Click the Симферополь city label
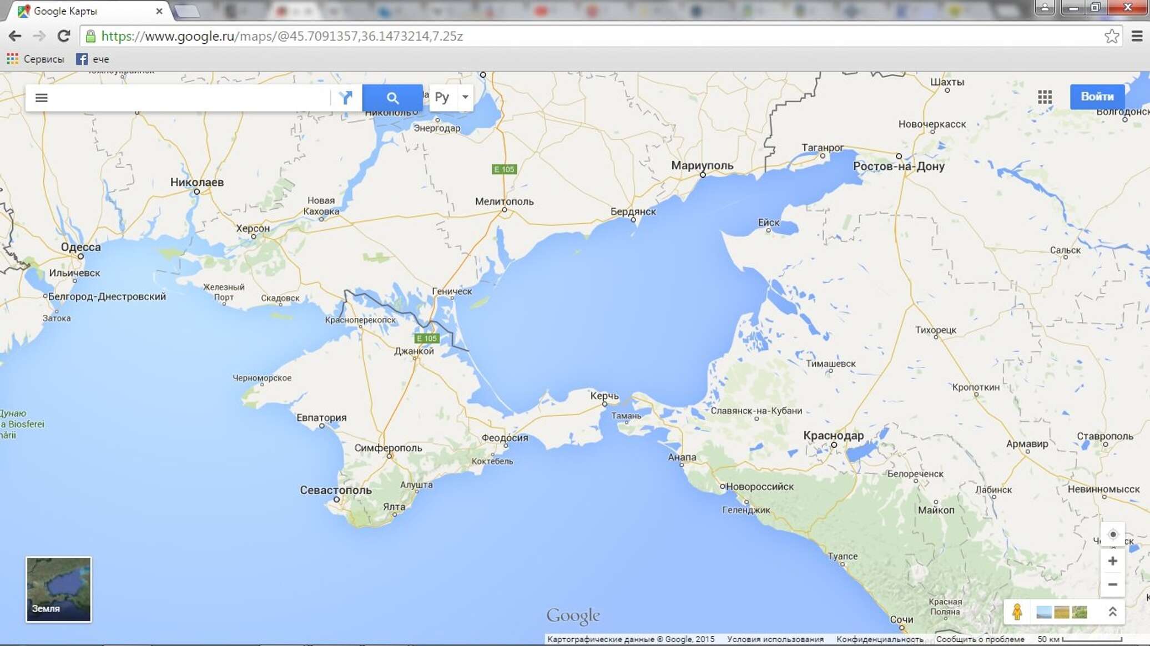The width and height of the screenshot is (1150, 646). (x=389, y=448)
